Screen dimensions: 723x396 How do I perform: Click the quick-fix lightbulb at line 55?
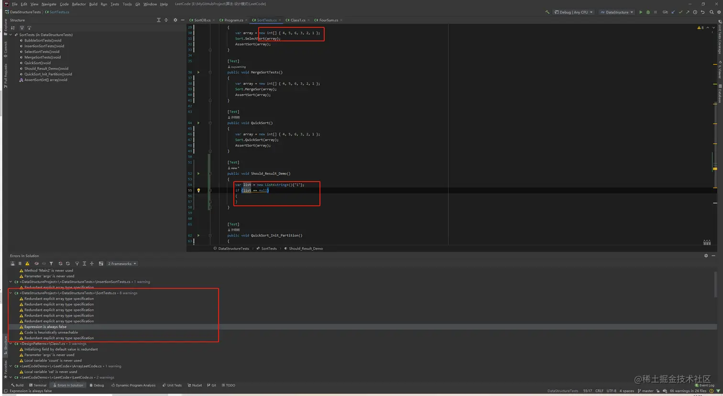point(198,191)
